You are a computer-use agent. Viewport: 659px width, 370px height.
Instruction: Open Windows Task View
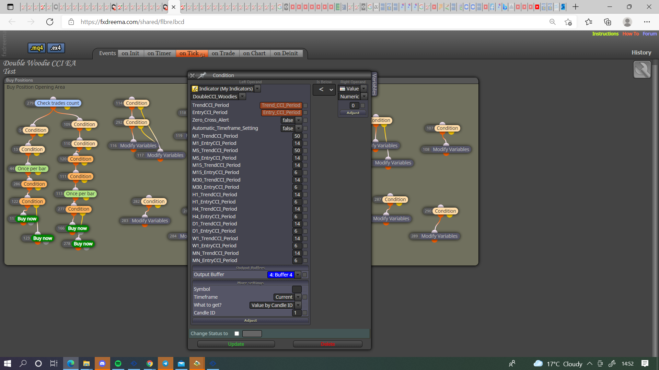pos(54,363)
